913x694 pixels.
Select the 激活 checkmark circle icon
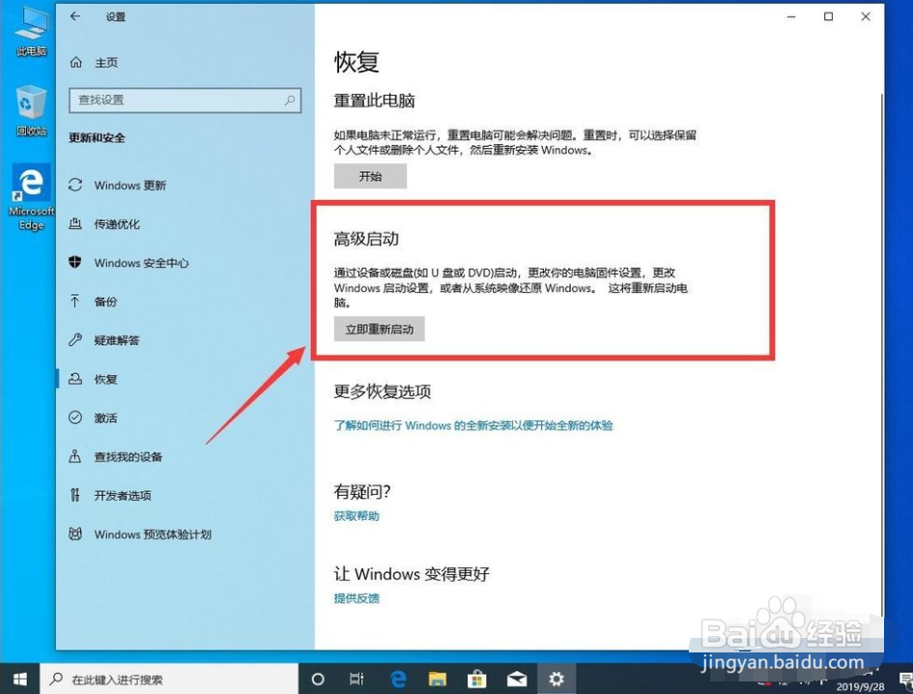pos(75,418)
